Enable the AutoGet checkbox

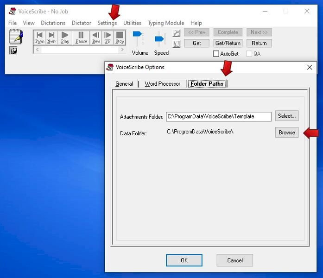[216, 54]
